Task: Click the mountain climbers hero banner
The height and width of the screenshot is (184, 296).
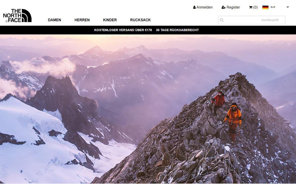Action: [x=148, y=109]
